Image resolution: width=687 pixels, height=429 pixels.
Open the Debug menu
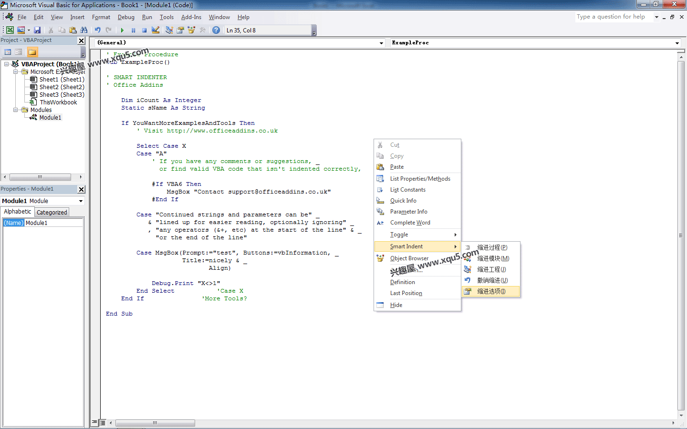pos(126,17)
